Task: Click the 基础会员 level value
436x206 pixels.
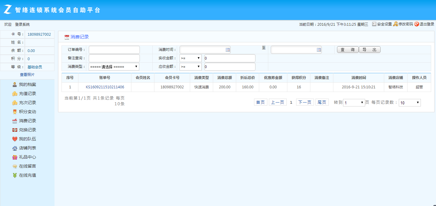Action: click(x=35, y=67)
